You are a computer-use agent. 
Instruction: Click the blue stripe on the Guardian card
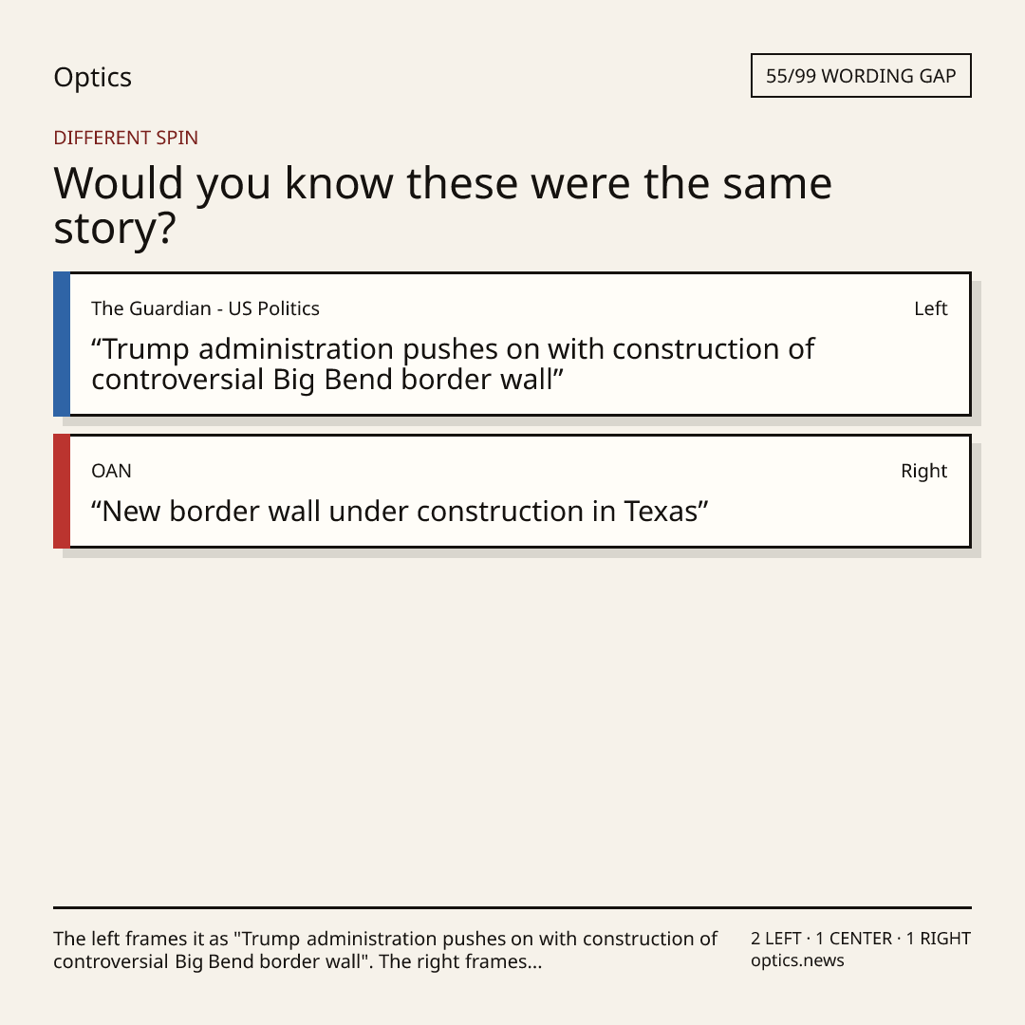pos(62,344)
